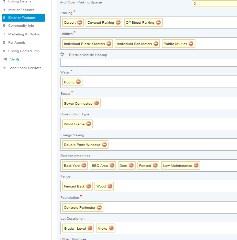Remove the Deck amenity tag

tap(131, 165)
